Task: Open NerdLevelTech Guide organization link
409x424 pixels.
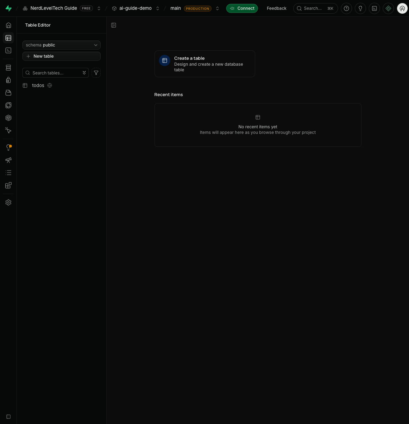Action: [x=50, y=8]
